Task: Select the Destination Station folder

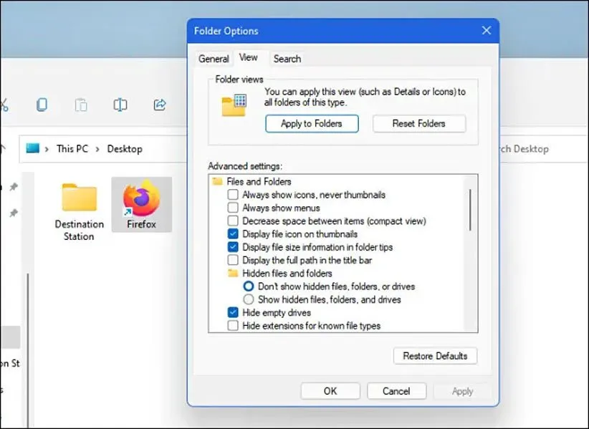Action: point(79,209)
